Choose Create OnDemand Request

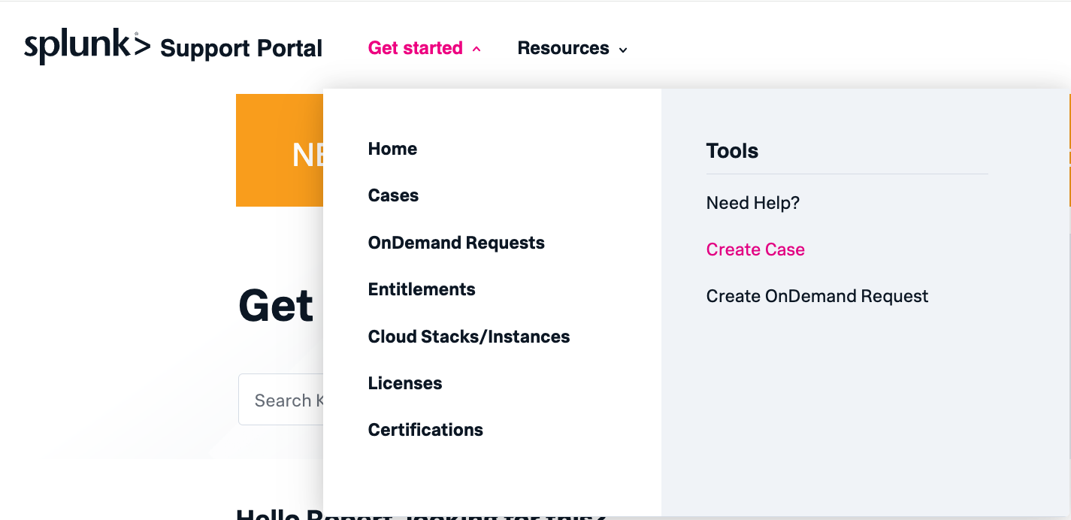(x=817, y=295)
